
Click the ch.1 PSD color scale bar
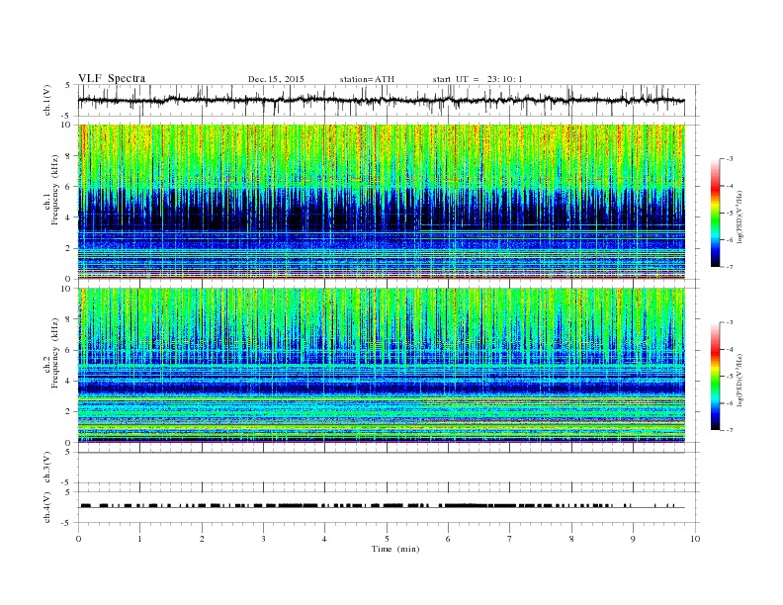(x=715, y=214)
